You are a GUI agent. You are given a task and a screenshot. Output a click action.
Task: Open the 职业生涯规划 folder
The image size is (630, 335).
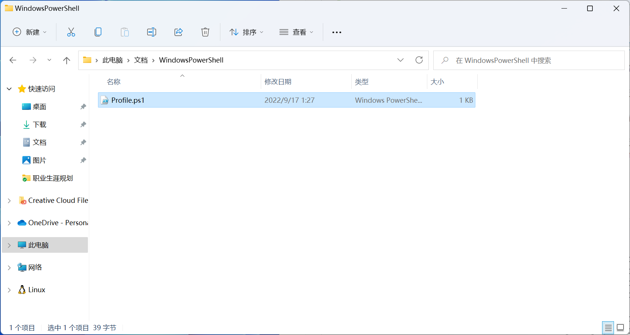coord(53,178)
